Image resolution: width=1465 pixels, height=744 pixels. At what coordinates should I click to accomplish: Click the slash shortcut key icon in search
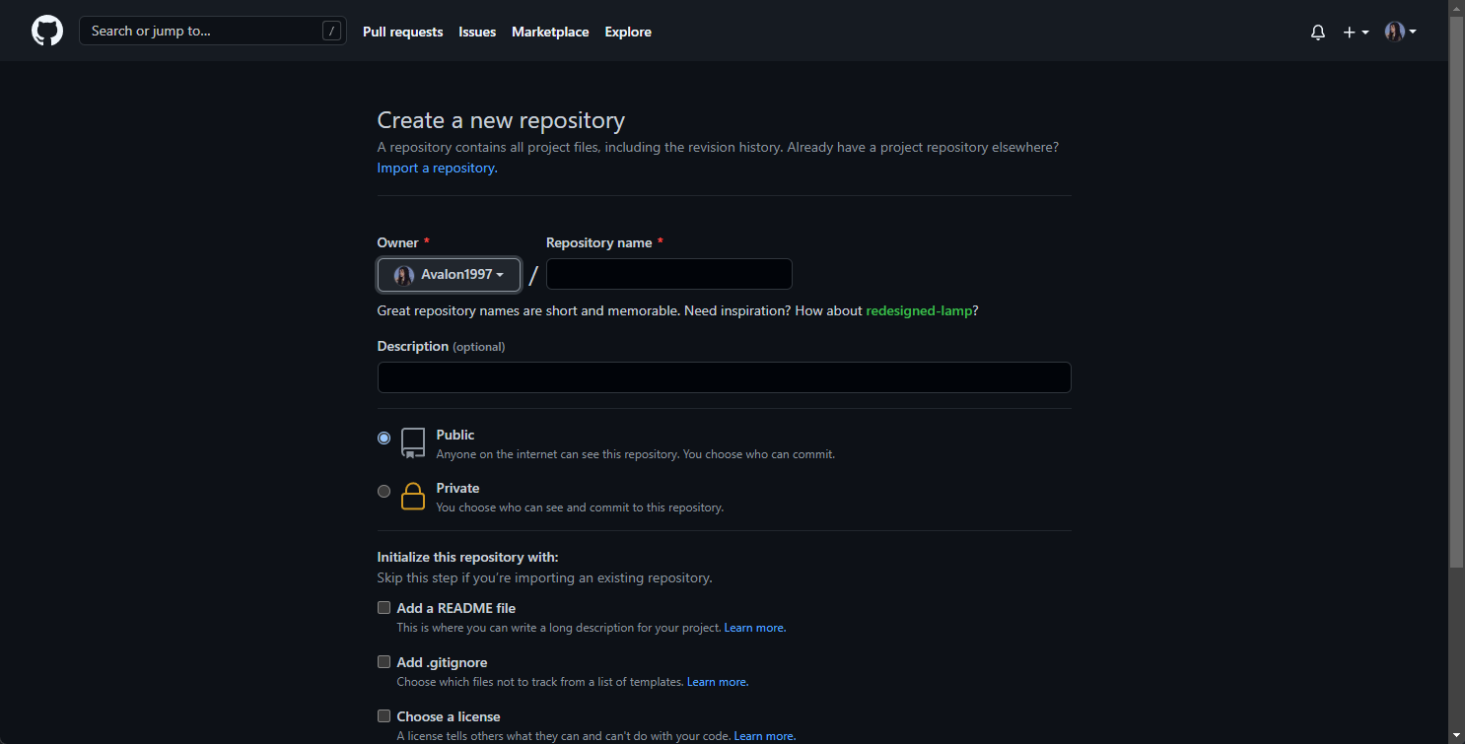(x=331, y=31)
